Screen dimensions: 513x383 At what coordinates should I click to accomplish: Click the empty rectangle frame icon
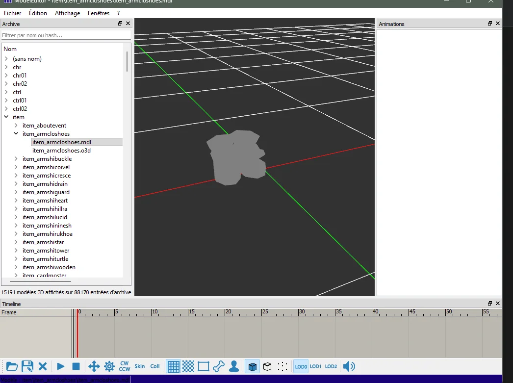pyautogui.click(x=204, y=366)
